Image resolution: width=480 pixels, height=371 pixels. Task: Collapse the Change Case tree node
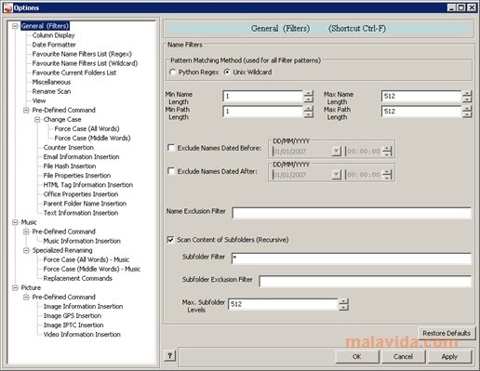coord(37,119)
